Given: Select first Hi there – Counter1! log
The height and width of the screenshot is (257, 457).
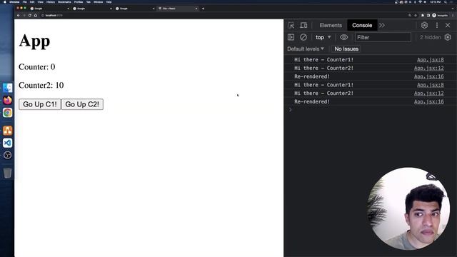Looking at the screenshot, I should 323,60.
